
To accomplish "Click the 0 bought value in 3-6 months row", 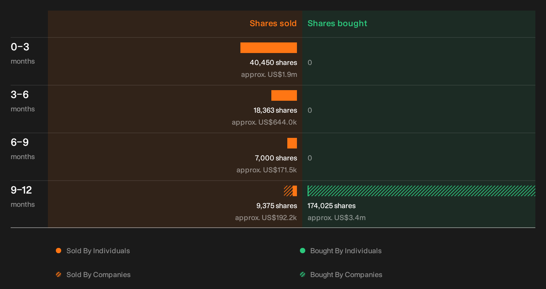I will point(310,110).
